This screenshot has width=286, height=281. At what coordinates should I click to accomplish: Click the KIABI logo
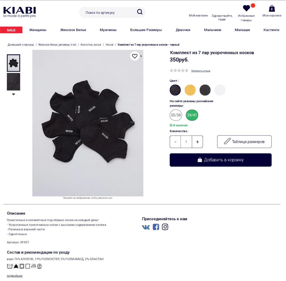[x=20, y=12]
